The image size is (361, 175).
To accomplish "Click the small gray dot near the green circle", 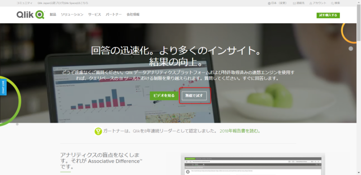I will coord(17,124).
